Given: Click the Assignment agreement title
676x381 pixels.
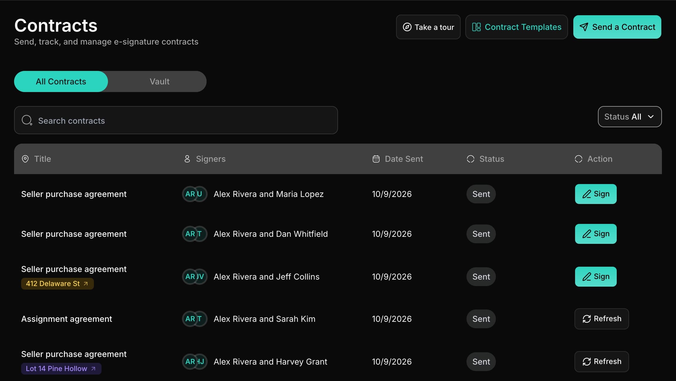Looking at the screenshot, I should pyautogui.click(x=67, y=319).
